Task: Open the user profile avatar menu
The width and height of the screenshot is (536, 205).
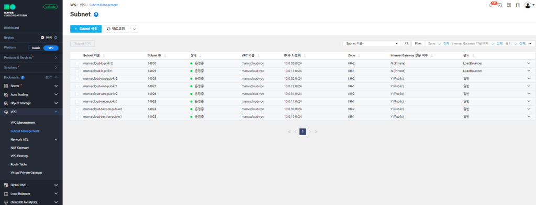Action: coord(528,5)
